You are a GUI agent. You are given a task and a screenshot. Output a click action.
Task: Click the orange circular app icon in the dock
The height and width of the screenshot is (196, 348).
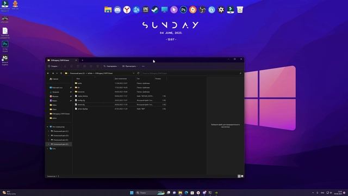(192, 10)
